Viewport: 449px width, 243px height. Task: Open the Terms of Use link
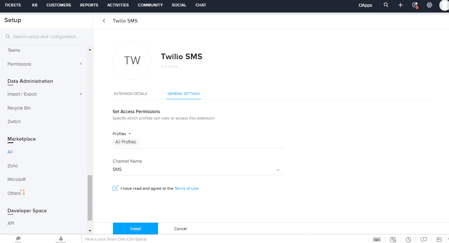186,188
